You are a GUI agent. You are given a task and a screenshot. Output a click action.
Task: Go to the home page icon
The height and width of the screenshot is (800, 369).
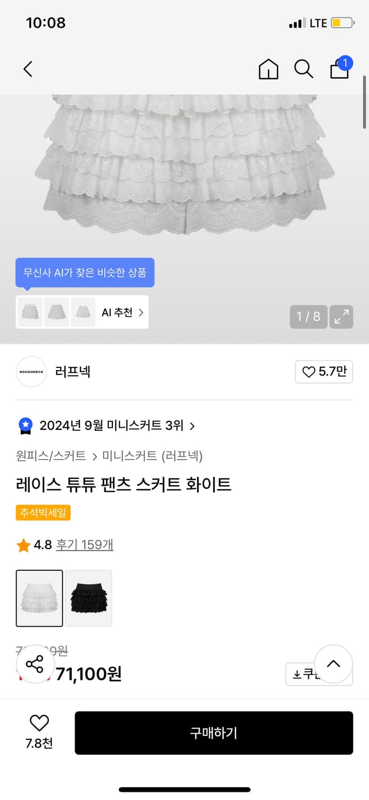coord(268,69)
